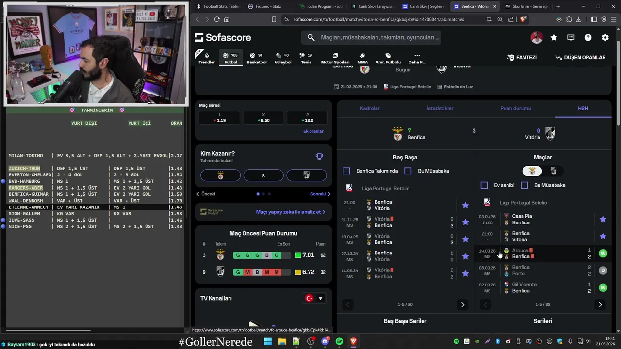Click Maçı yapay zeka ile analiz et
Screen dimensions: 621x349
(x=290, y=212)
